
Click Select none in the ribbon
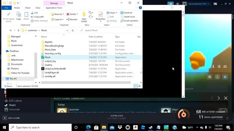[128, 17]
